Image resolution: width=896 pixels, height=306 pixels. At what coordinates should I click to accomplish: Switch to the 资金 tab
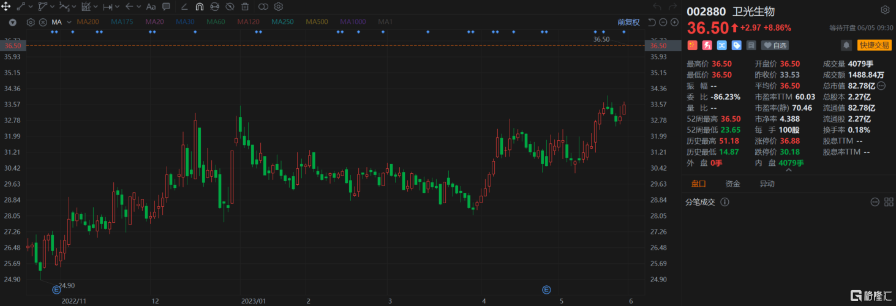(x=732, y=184)
